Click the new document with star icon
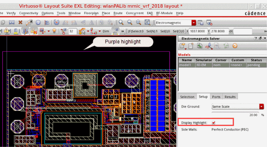The height and width of the screenshot is (147, 267). click(191, 46)
